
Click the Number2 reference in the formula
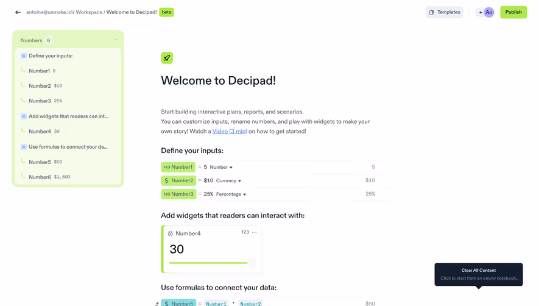250,304
